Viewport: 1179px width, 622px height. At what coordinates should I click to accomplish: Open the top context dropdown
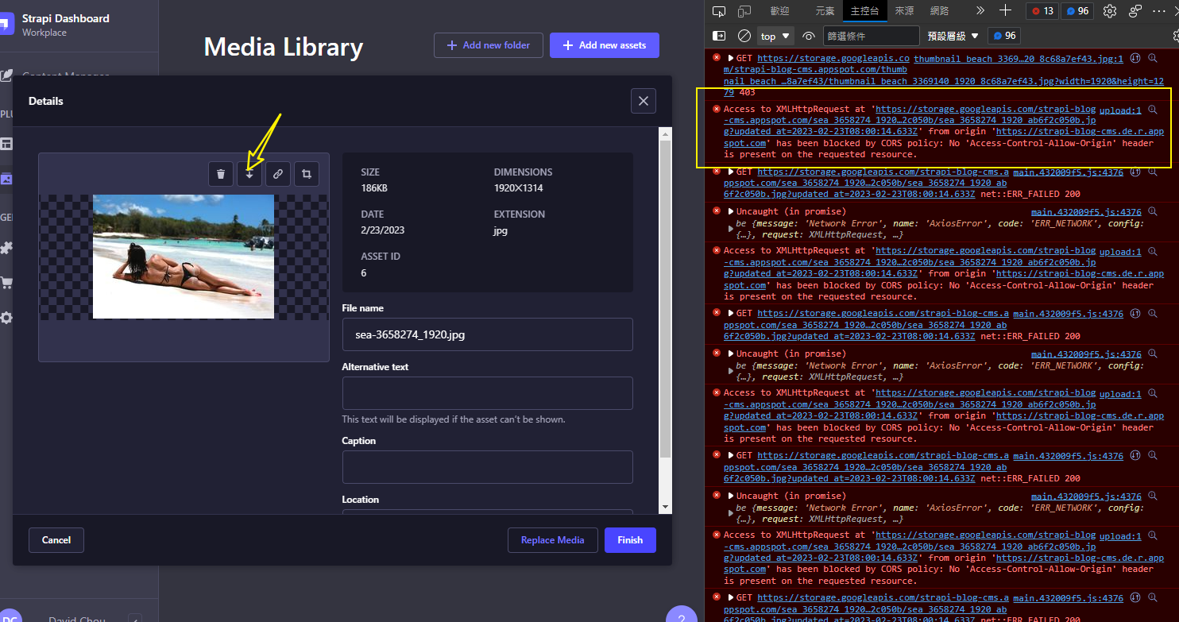pyautogui.click(x=776, y=36)
